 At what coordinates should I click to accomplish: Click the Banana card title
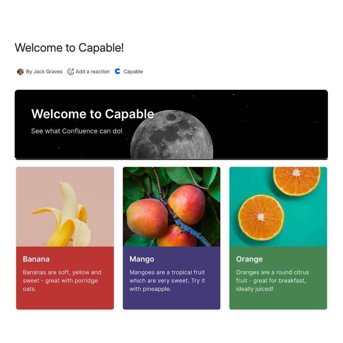tap(36, 259)
